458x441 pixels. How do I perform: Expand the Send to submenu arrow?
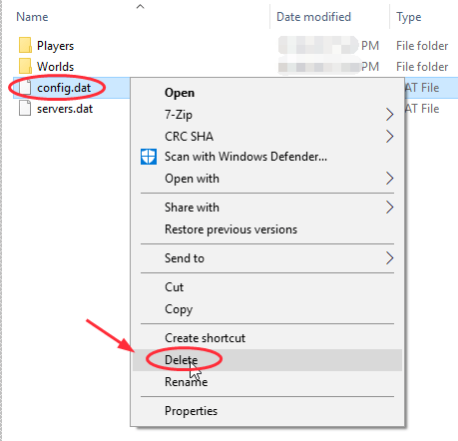389,258
